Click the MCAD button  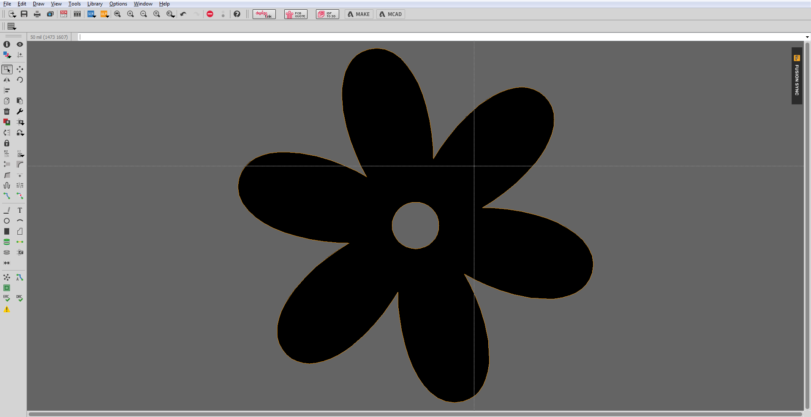click(x=391, y=14)
